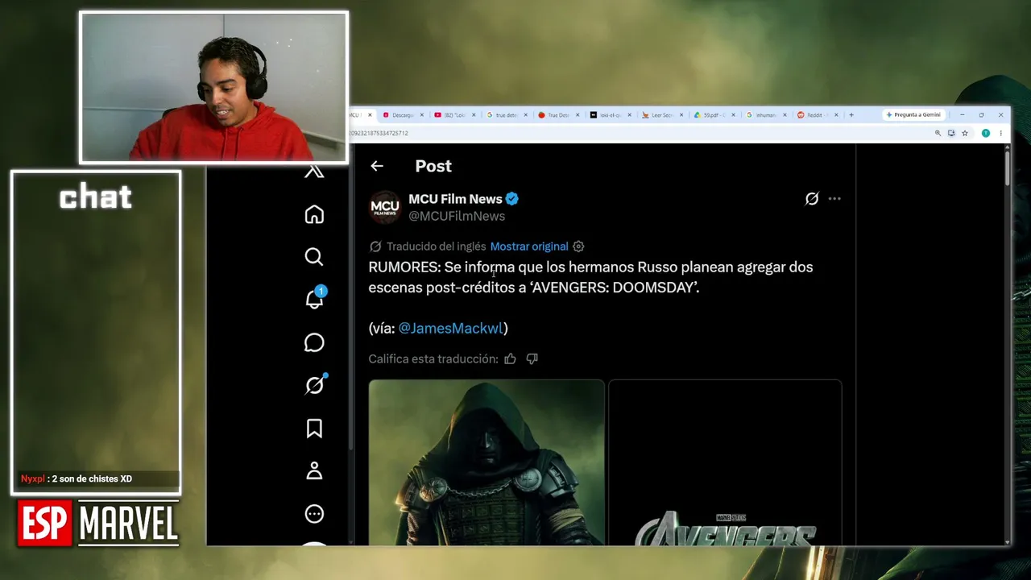
Task: Open the Explore search icon in sidebar
Action: (x=314, y=257)
